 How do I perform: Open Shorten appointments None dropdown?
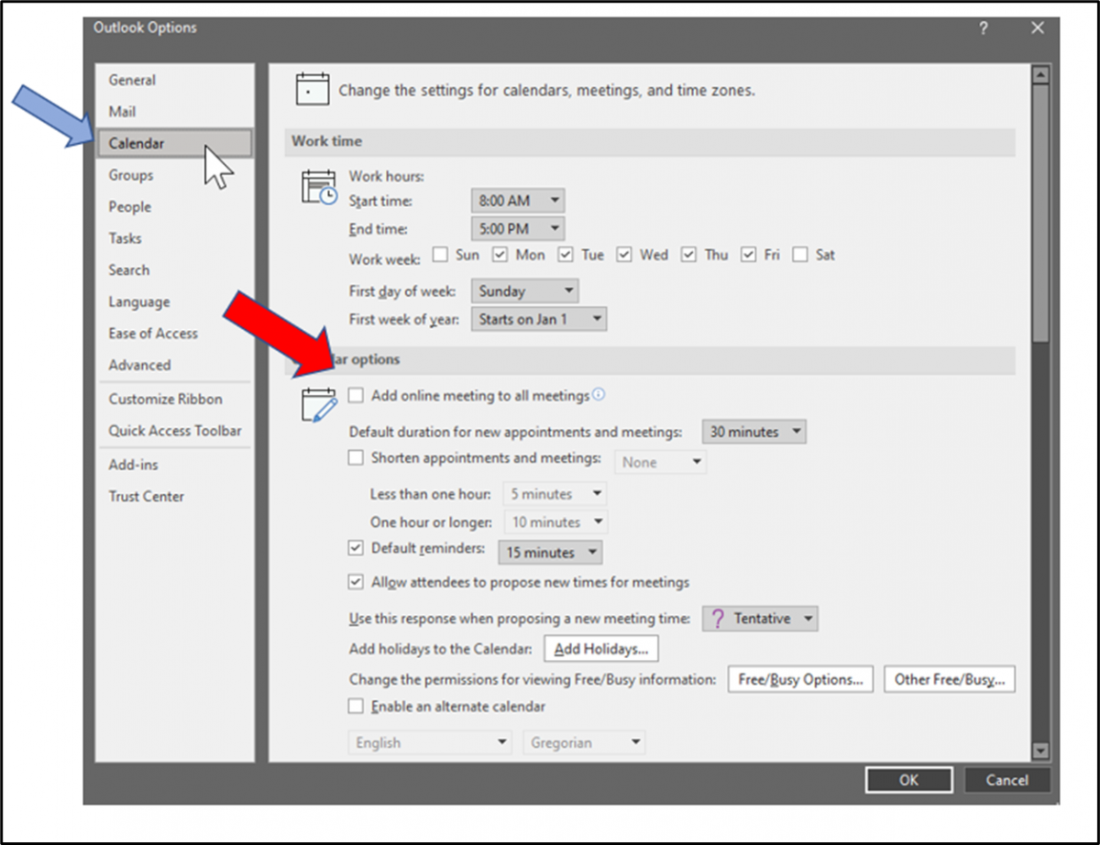point(661,462)
